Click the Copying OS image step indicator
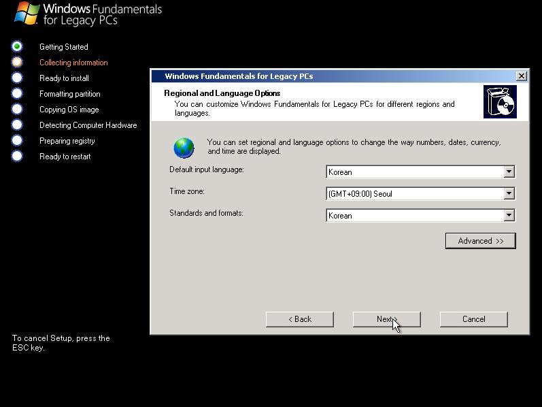The height and width of the screenshot is (407, 542). point(17,109)
